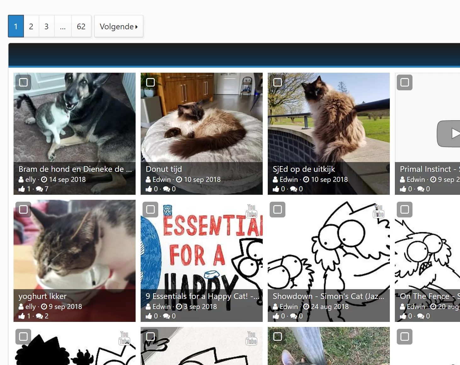Go to page 3
The width and height of the screenshot is (460, 365).
[47, 26]
